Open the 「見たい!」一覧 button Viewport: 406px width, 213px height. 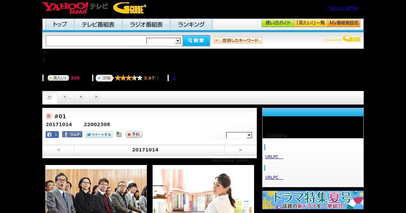311,23
